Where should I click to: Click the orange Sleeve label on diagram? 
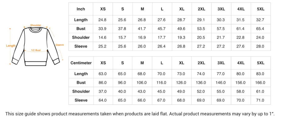click(60, 45)
